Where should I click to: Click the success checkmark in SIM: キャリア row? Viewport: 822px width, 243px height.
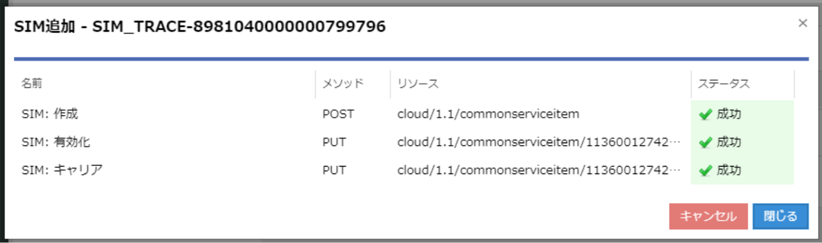tap(706, 170)
